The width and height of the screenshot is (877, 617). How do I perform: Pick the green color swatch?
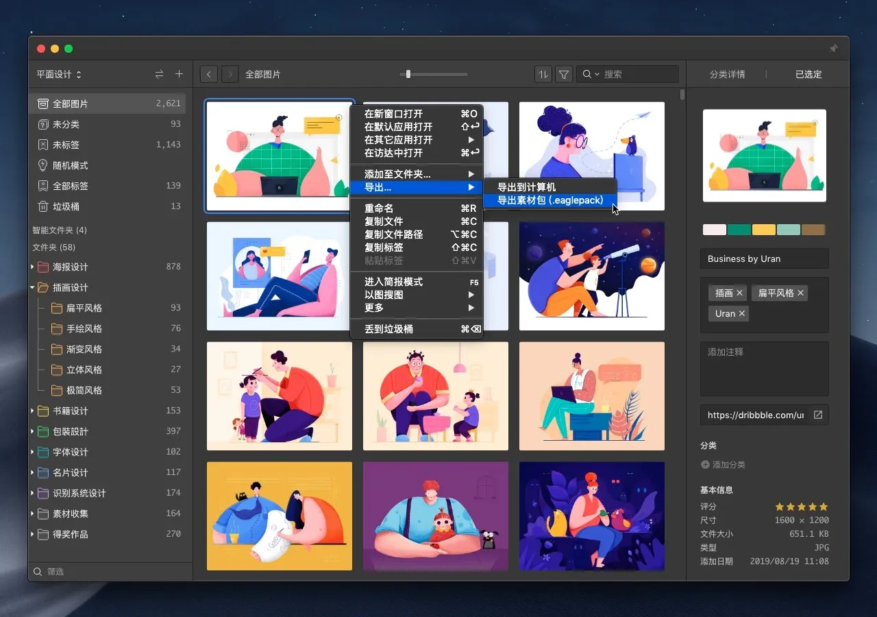[739, 230]
